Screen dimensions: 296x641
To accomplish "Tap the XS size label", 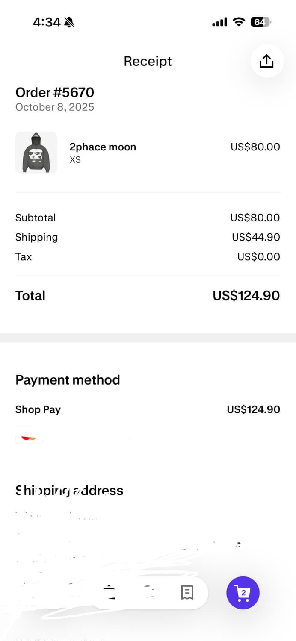I will [x=75, y=160].
